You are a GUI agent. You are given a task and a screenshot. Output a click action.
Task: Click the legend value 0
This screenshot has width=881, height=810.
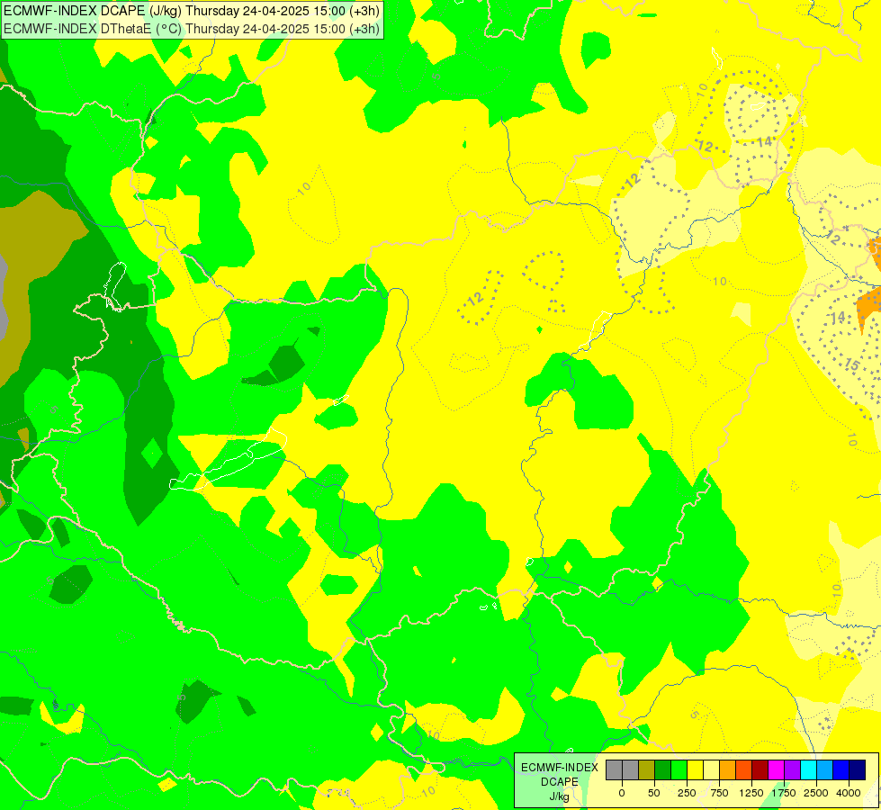[622, 793]
